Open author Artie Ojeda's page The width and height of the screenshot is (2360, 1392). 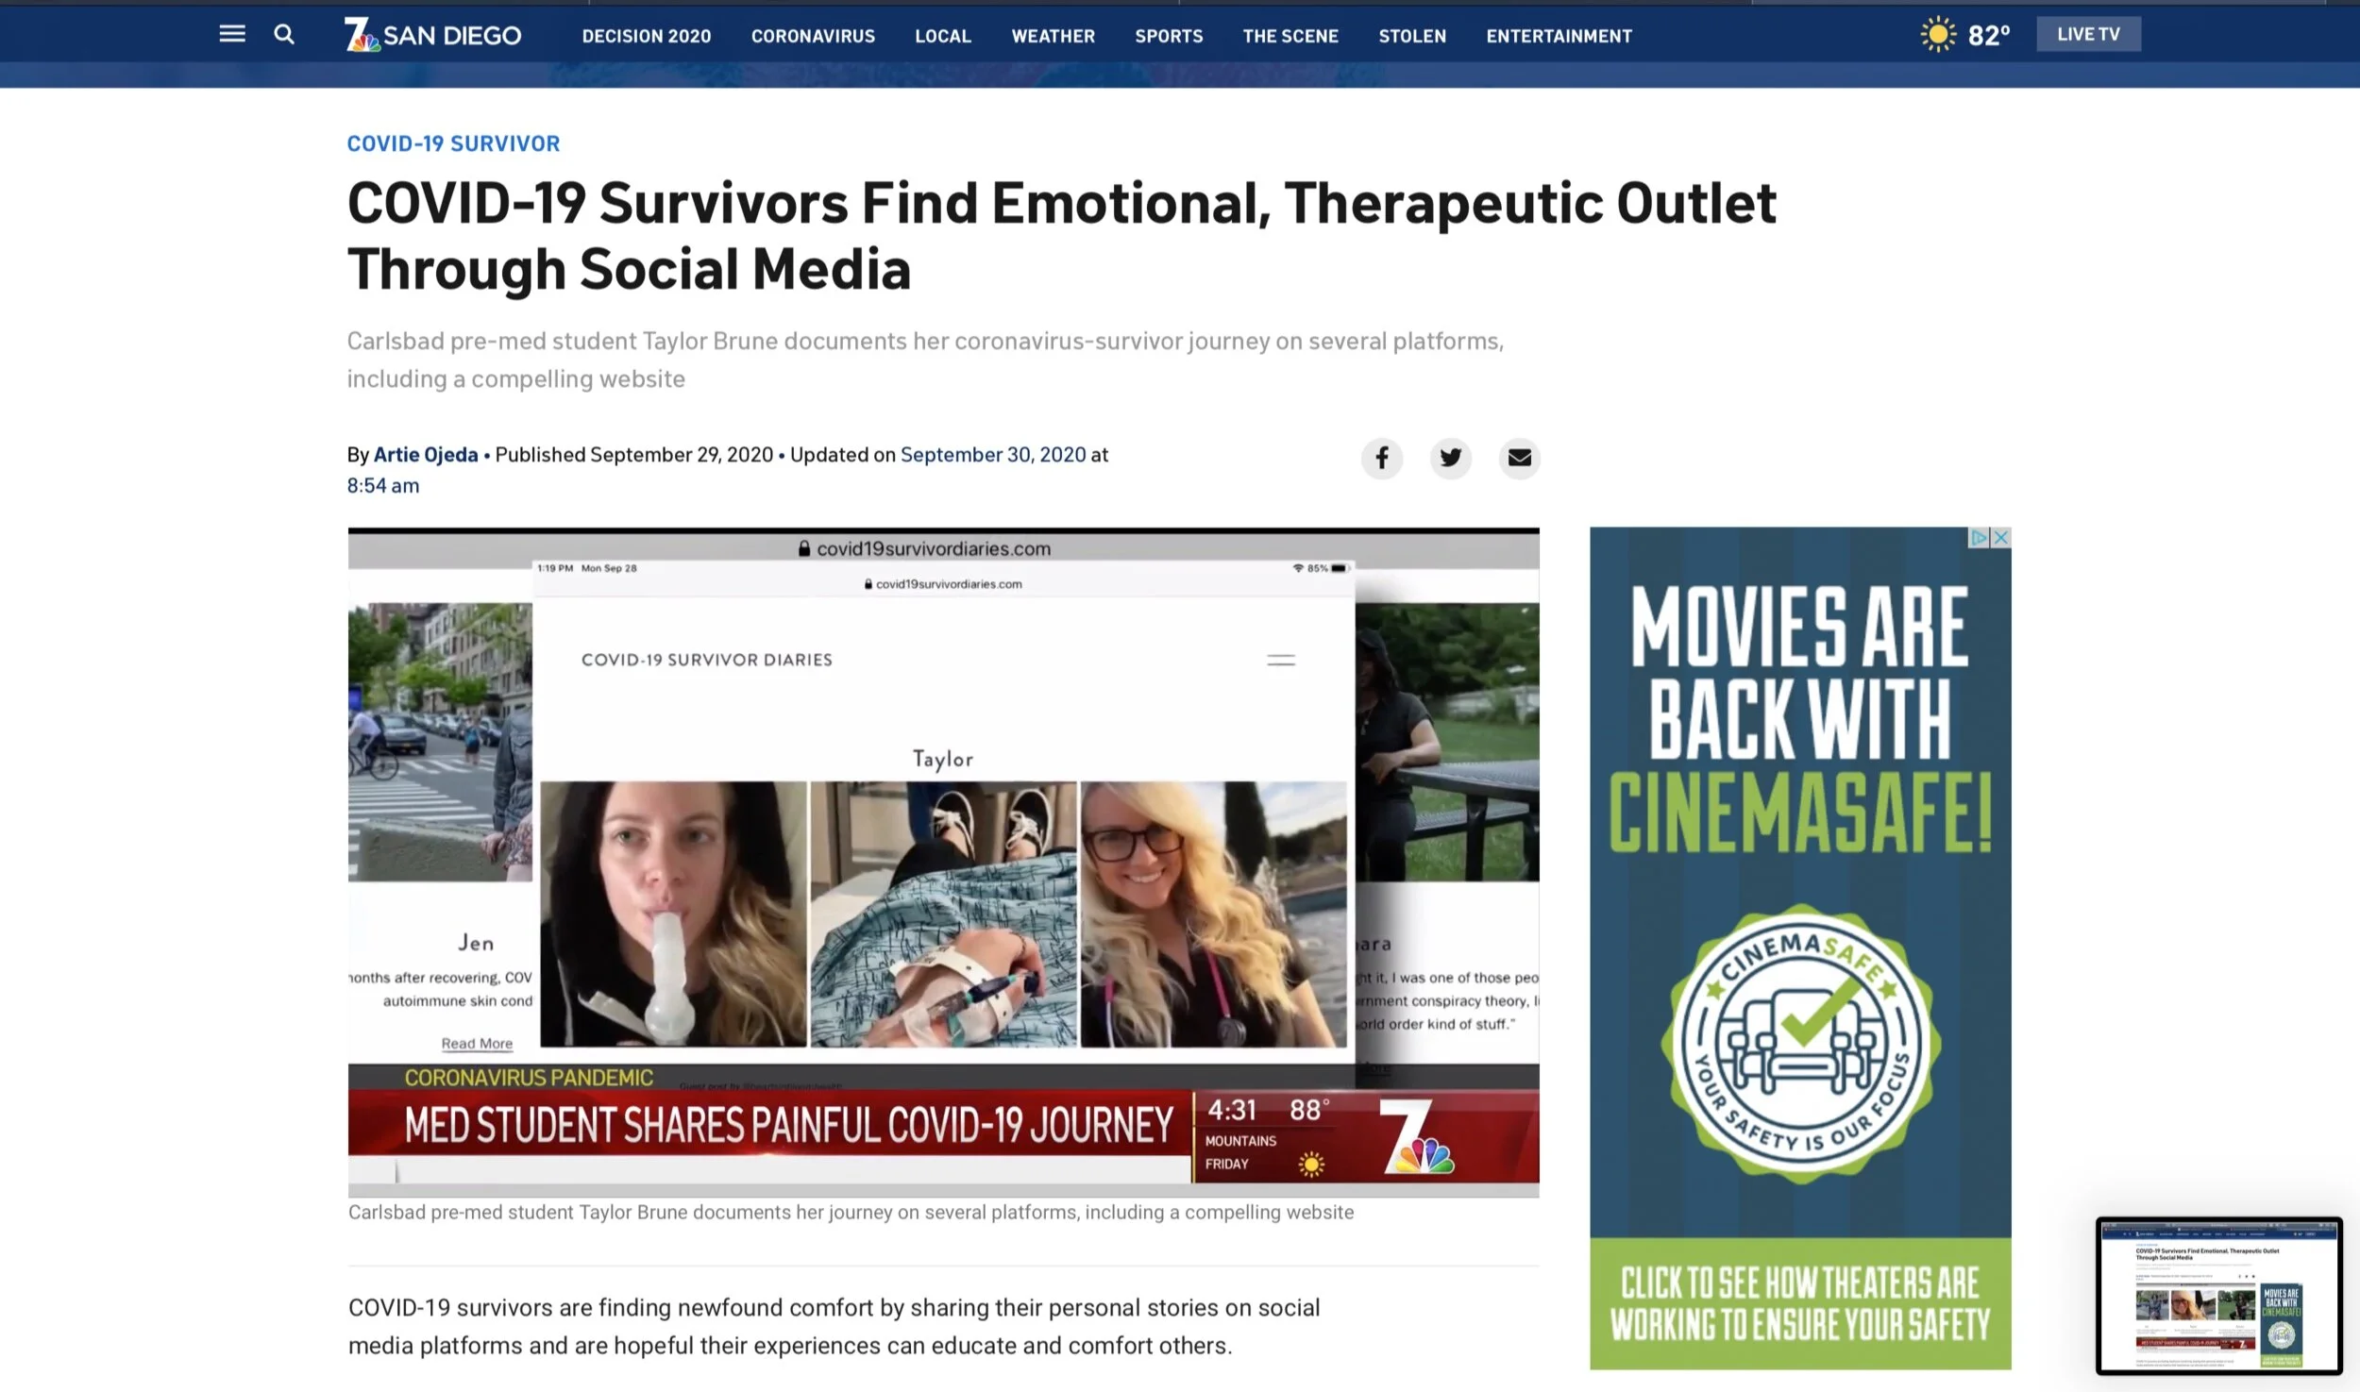426,455
